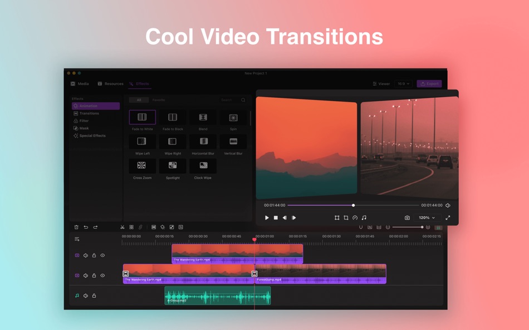Open the Viewer options dropdown
The height and width of the screenshot is (330, 529).
click(382, 83)
